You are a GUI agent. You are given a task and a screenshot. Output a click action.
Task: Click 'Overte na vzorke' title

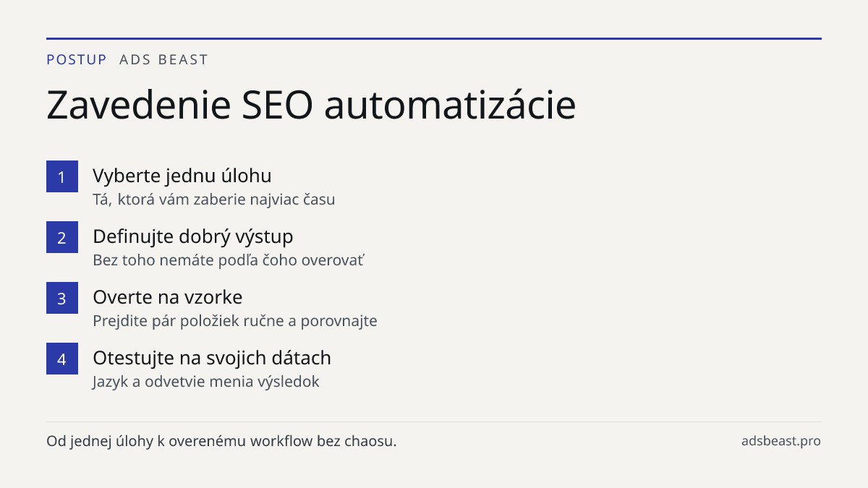[168, 297]
